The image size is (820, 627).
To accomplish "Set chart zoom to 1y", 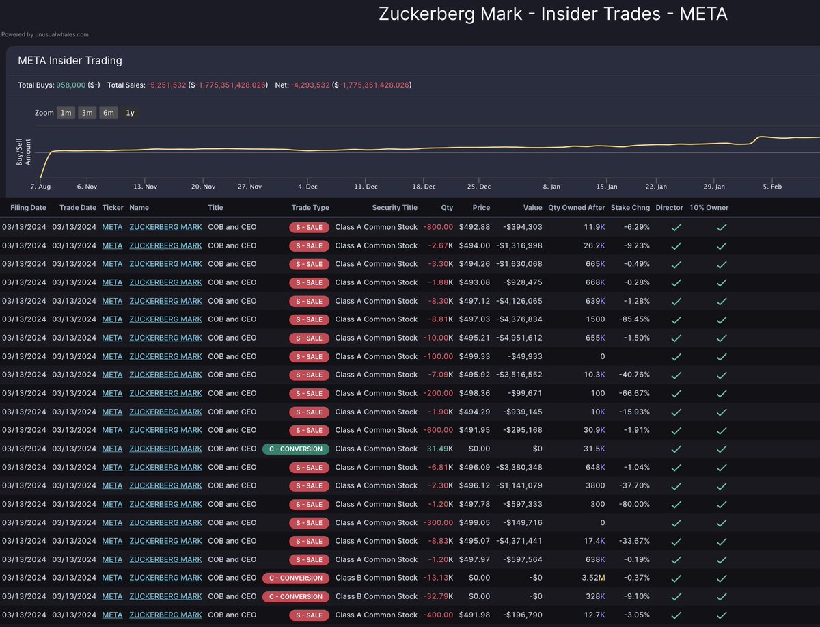I will (130, 113).
